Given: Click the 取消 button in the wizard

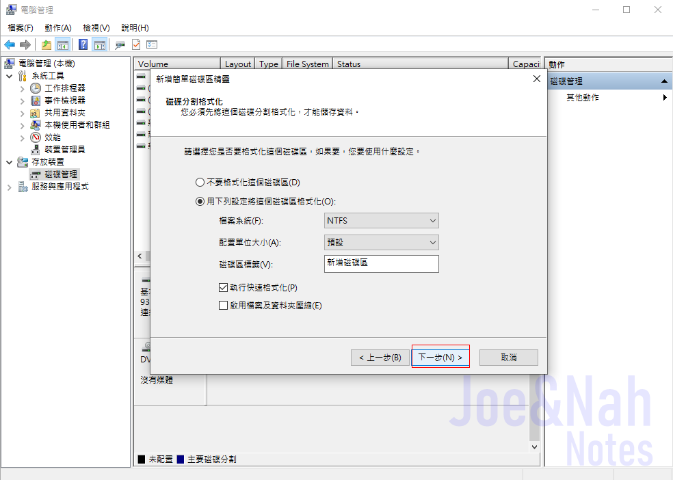Looking at the screenshot, I should point(508,356).
